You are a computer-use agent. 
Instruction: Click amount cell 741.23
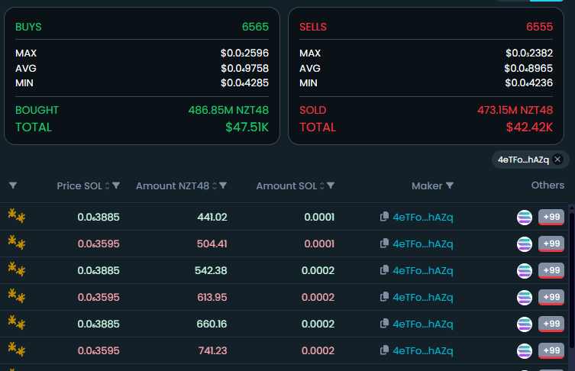pos(213,351)
